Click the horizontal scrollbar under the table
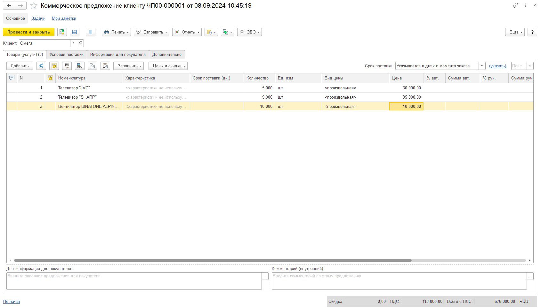 click(x=213, y=260)
